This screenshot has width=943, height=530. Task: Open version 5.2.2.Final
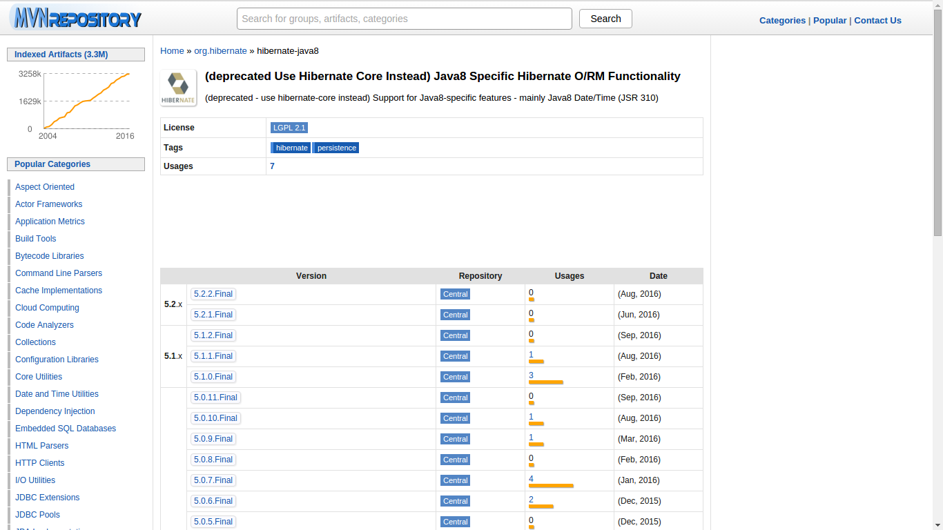click(213, 294)
